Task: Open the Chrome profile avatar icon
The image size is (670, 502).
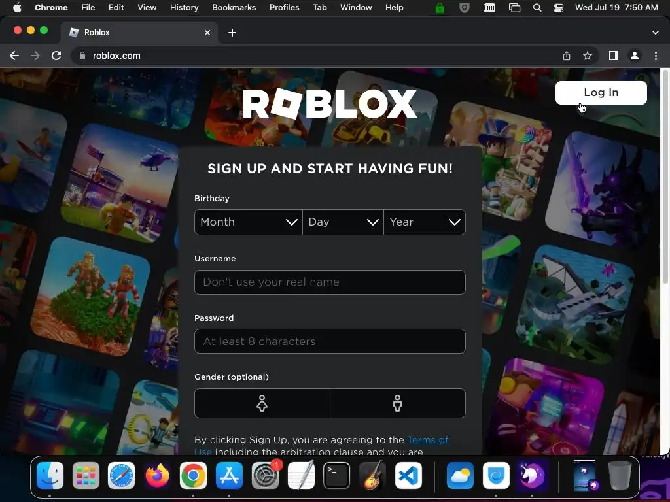Action: pos(635,56)
